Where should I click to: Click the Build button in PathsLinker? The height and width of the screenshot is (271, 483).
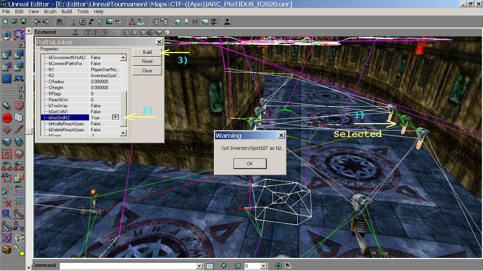pos(147,52)
